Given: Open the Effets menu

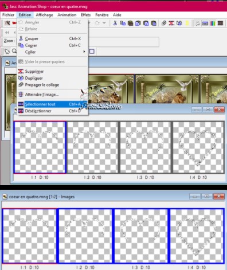Looking at the screenshot, I should click(85, 15).
